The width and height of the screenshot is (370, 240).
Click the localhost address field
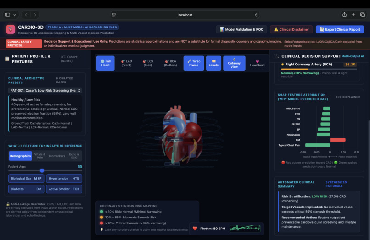(185, 15)
